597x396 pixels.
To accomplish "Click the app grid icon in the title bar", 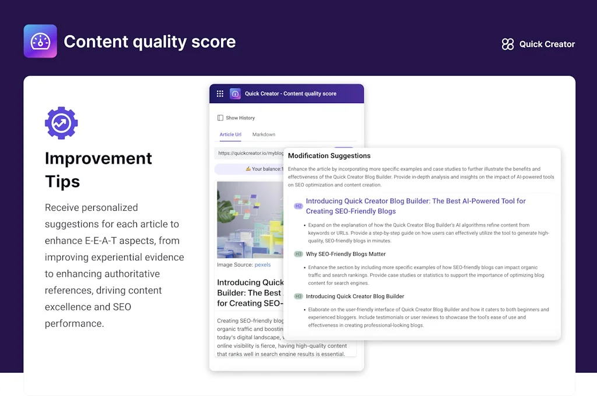I will pyautogui.click(x=220, y=94).
